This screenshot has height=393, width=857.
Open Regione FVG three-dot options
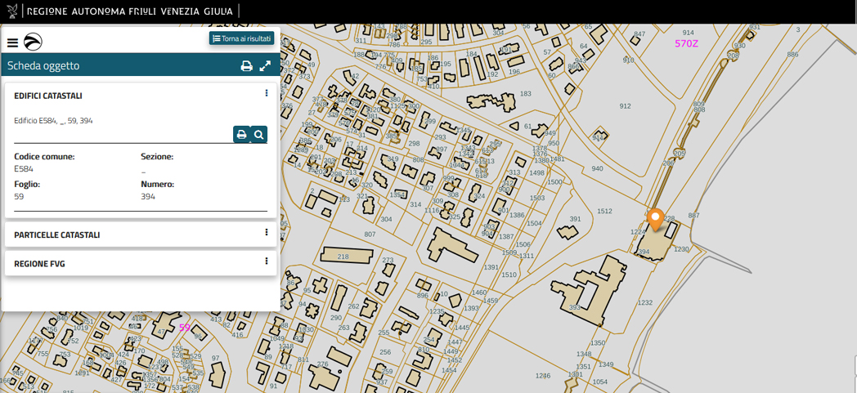pos(267,261)
